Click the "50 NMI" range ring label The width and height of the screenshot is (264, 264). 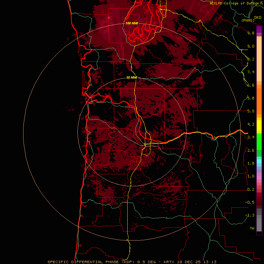pos(132,77)
